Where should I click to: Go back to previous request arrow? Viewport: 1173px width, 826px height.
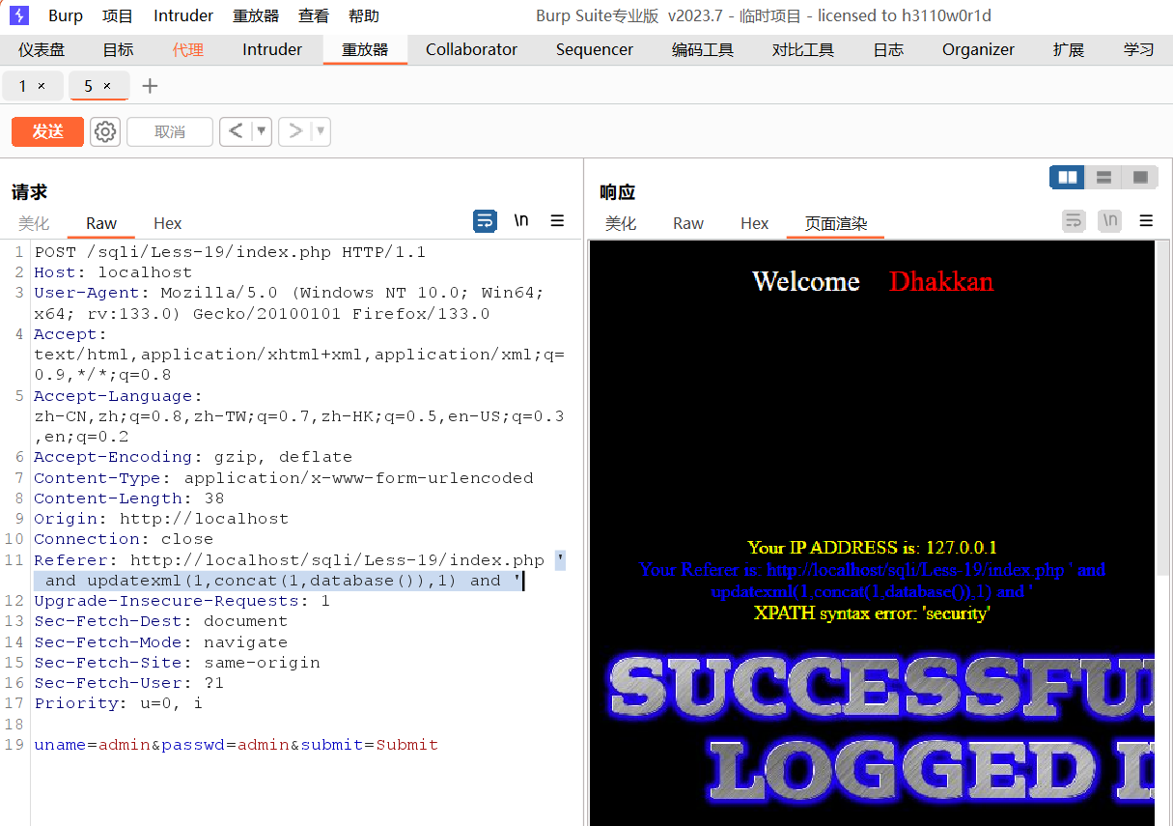[236, 131]
